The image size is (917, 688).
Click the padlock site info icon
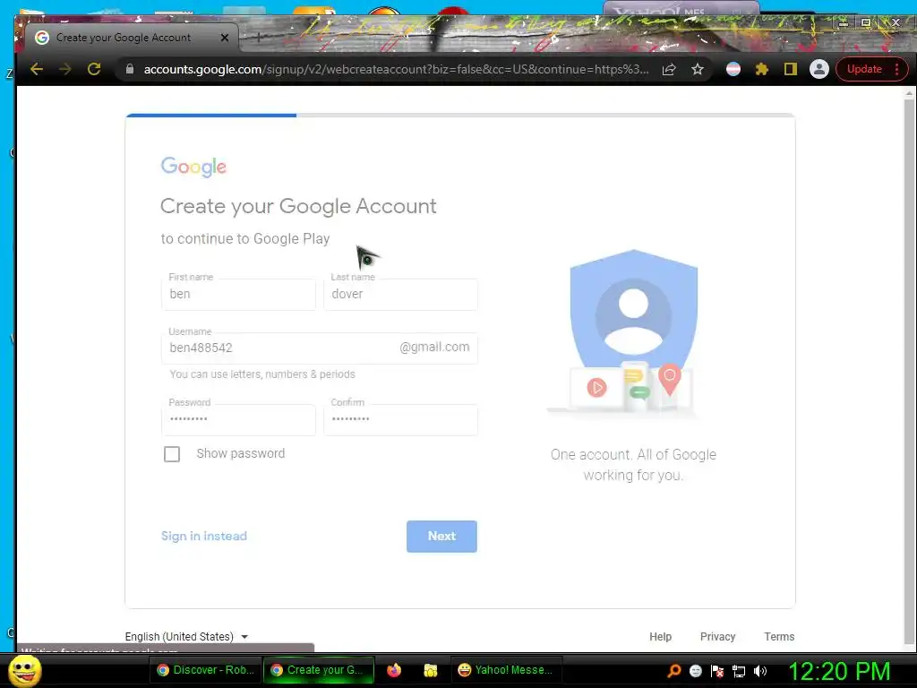coord(130,69)
